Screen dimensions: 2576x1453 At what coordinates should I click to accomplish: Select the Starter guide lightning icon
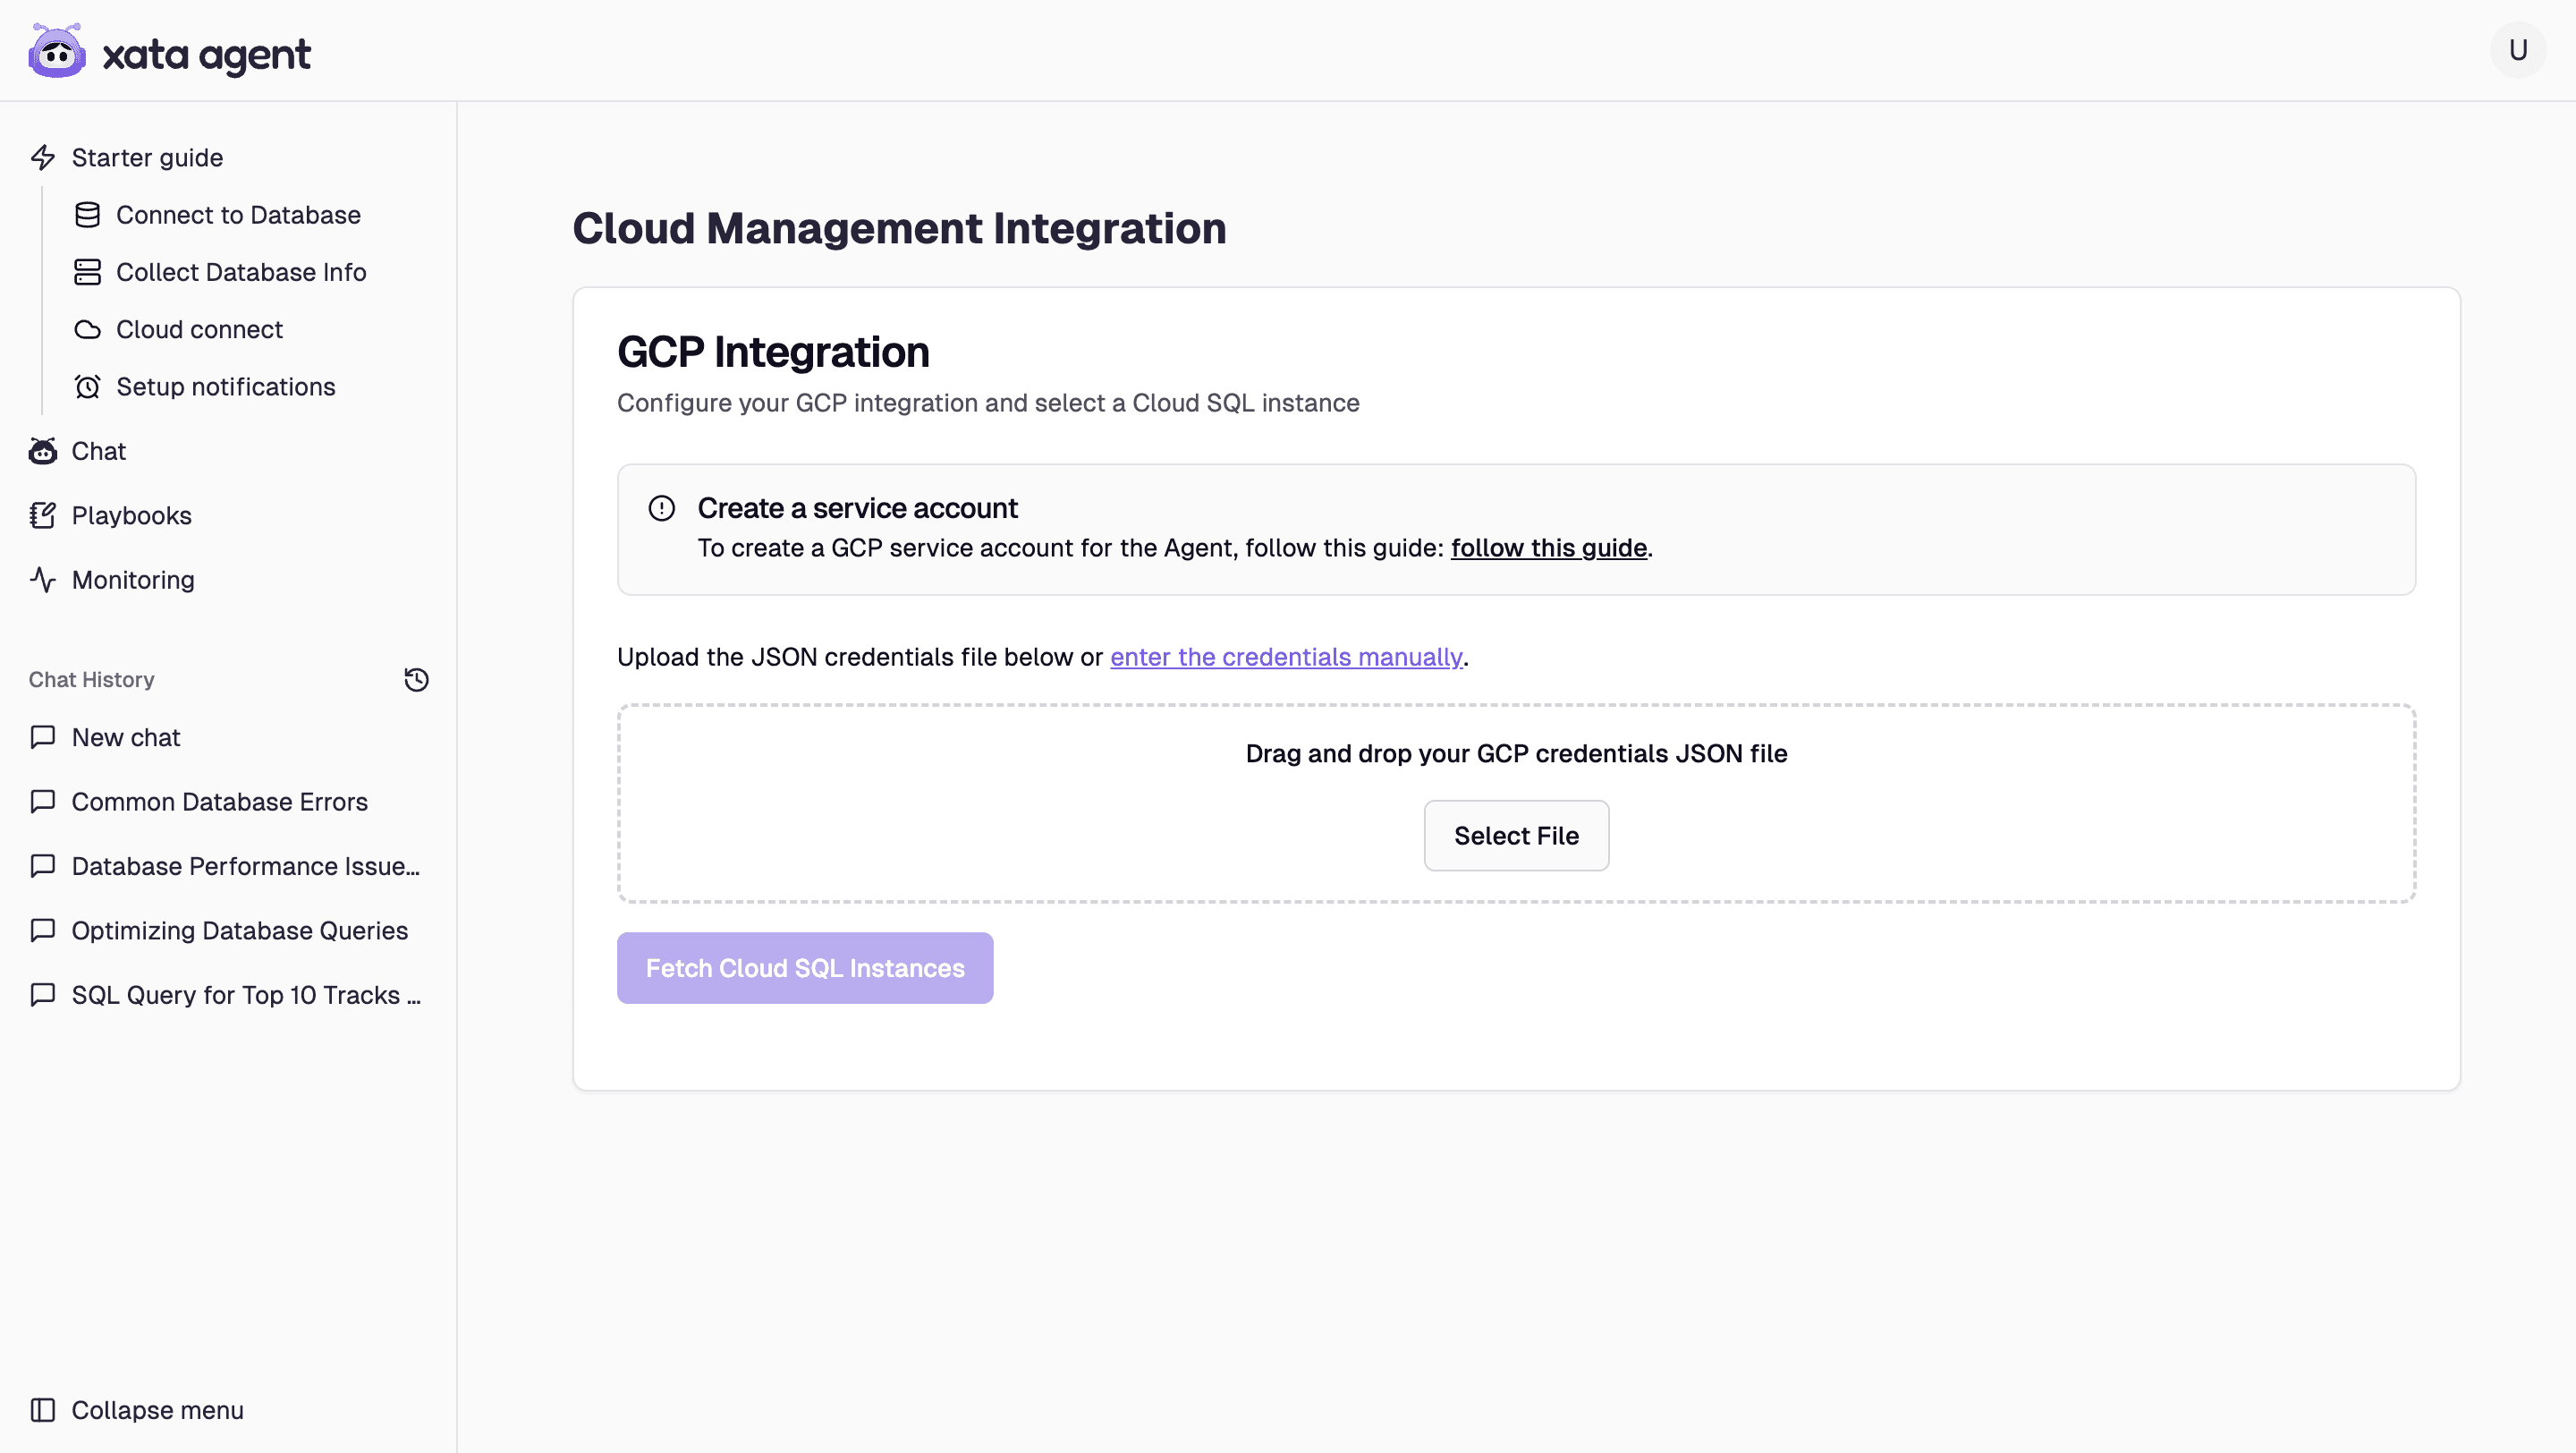(43, 157)
